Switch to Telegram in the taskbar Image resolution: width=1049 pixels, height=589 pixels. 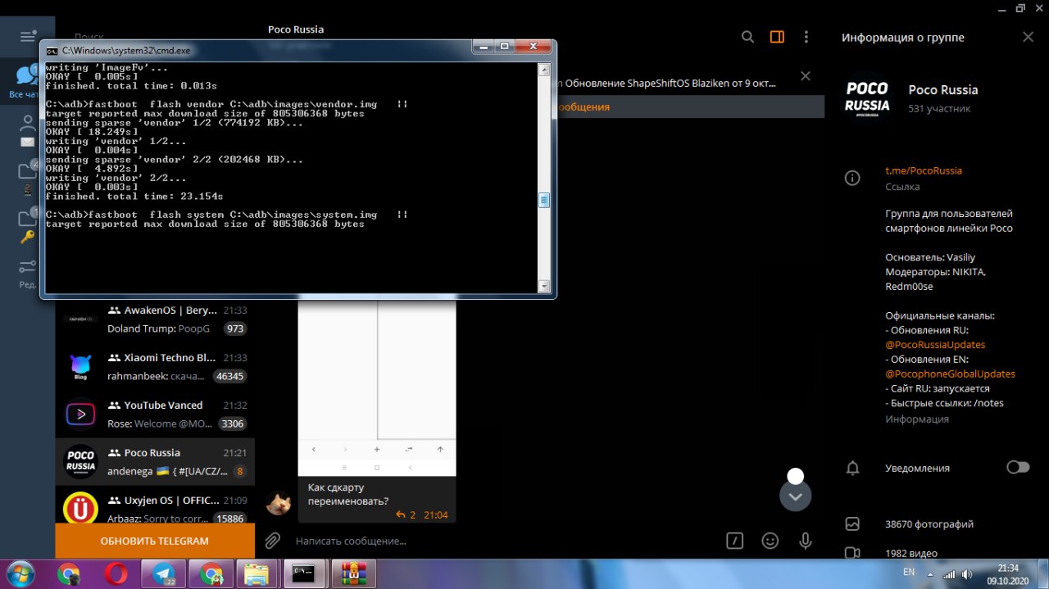click(164, 573)
